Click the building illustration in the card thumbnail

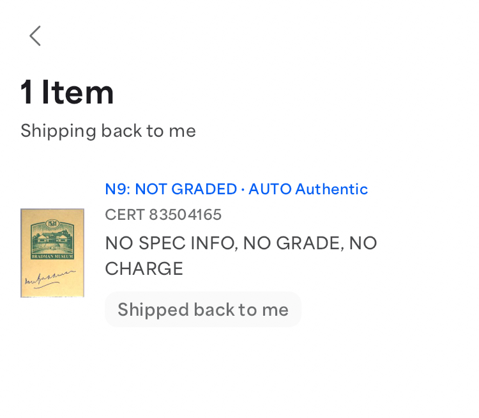pyautogui.click(x=52, y=241)
